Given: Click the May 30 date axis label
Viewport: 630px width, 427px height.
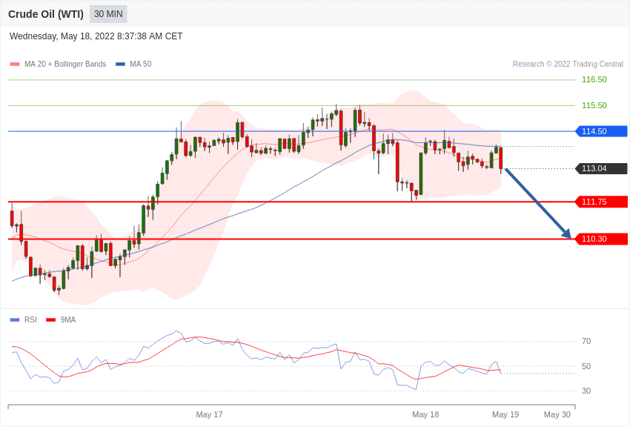Looking at the screenshot, I should 557,414.
